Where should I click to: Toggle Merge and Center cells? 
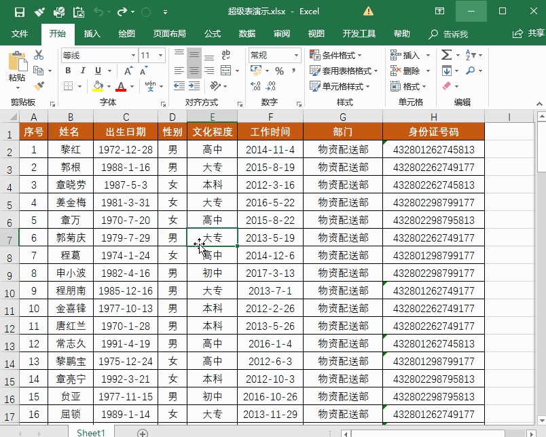225,71
